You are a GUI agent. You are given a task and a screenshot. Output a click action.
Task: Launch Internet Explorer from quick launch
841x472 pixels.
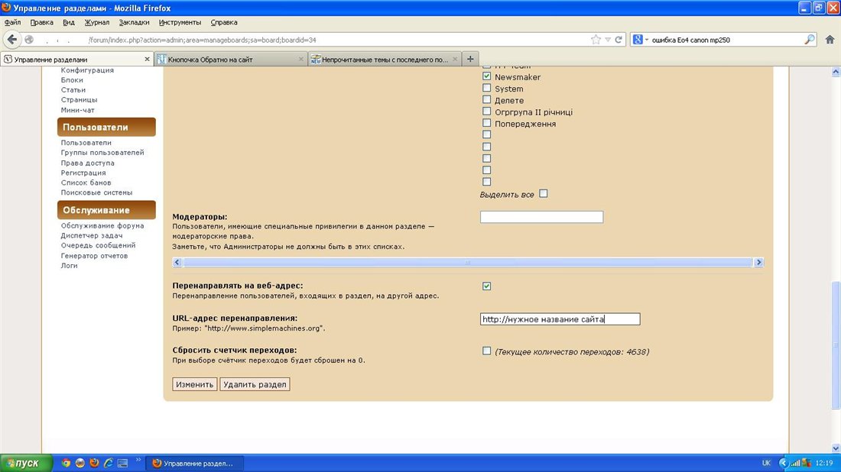point(109,463)
